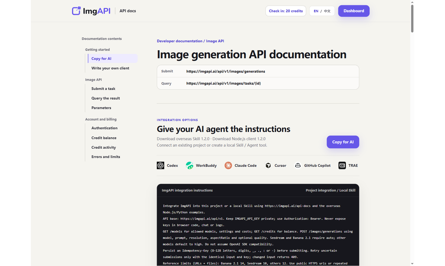Image resolution: width=445 pixels, height=266 pixels.
Task: Open Parameters sidebar entry
Action: [101, 108]
